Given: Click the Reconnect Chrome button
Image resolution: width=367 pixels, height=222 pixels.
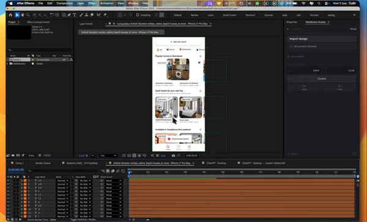Looking at the screenshot, I should pyautogui.click(x=322, y=46).
